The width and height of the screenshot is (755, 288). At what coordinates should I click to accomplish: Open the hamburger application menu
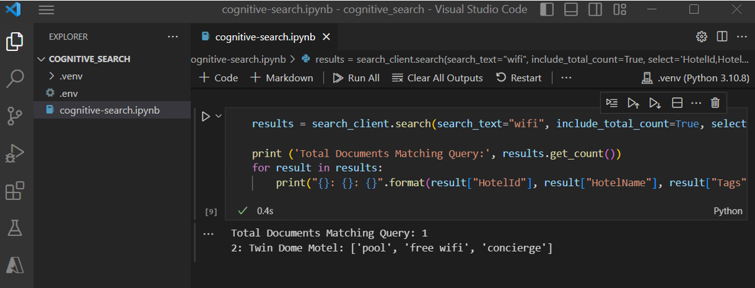[46, 10]
